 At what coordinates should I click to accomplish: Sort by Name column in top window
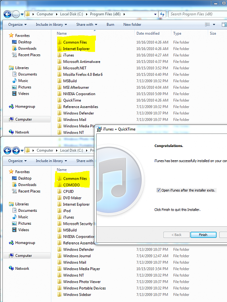(x=62, y=33)
